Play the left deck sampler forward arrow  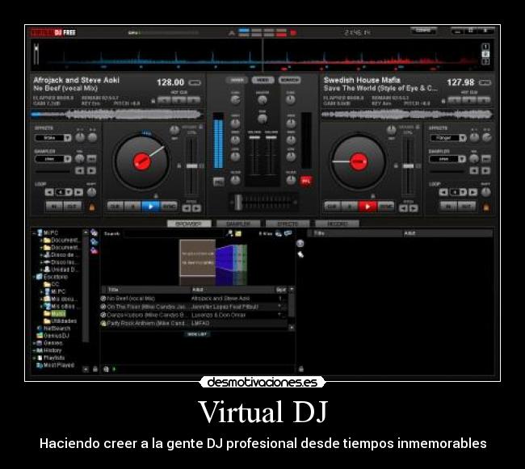pyautogui.click(x=91, y=171)
